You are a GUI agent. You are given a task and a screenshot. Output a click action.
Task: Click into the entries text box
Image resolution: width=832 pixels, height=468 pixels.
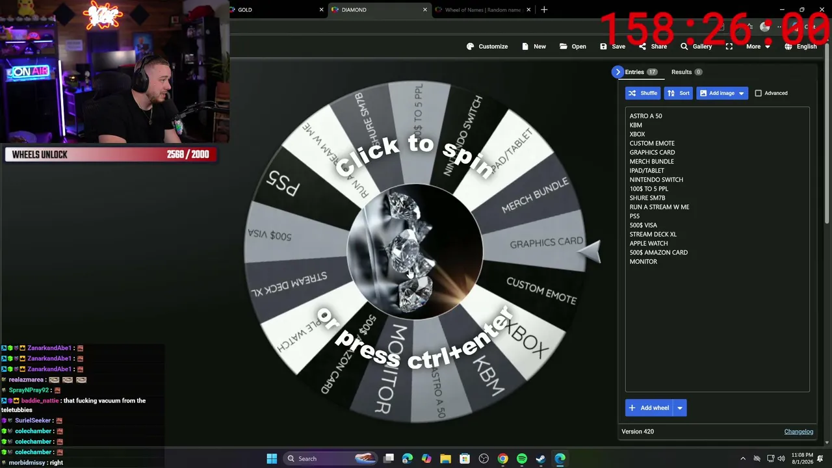(717, 250)
